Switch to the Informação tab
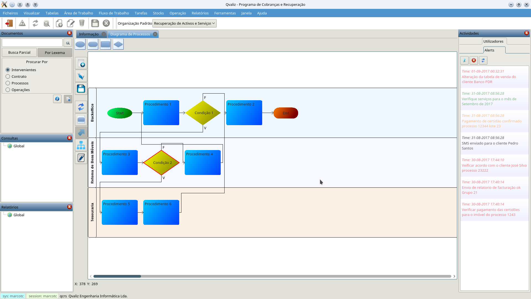Screen dimensions: 531x299 (88, 34)
